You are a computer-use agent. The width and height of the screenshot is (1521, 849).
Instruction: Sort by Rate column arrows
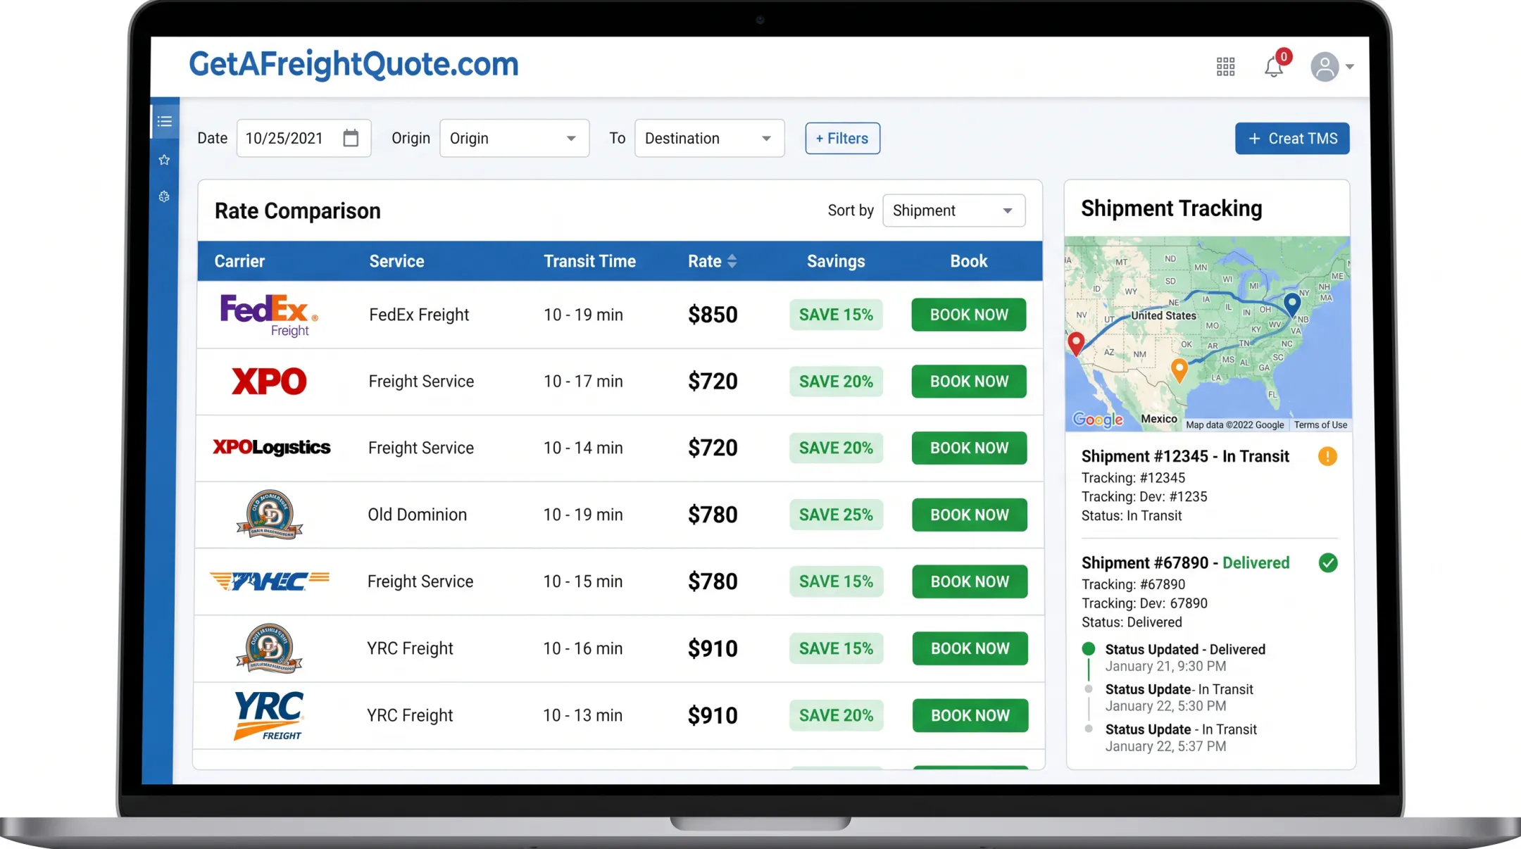pyautogui.click(x=732, y=261)
